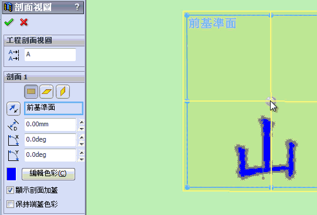317x215 pixels.
Task: Collapse the 工程剖面視圖 group header
Action: point(44,41)
